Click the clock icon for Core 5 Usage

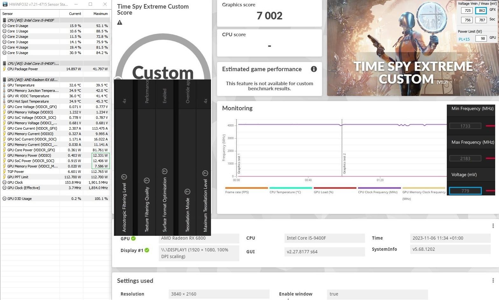[4, 53]
